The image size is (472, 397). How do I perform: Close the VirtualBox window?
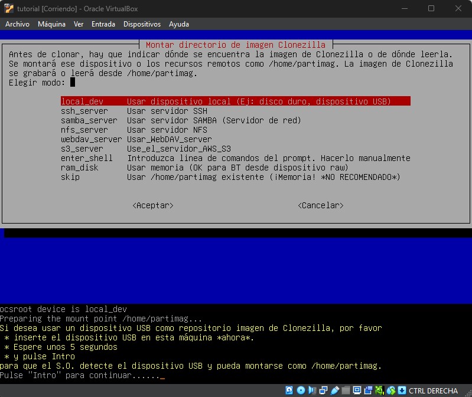[x=458, y=8]
